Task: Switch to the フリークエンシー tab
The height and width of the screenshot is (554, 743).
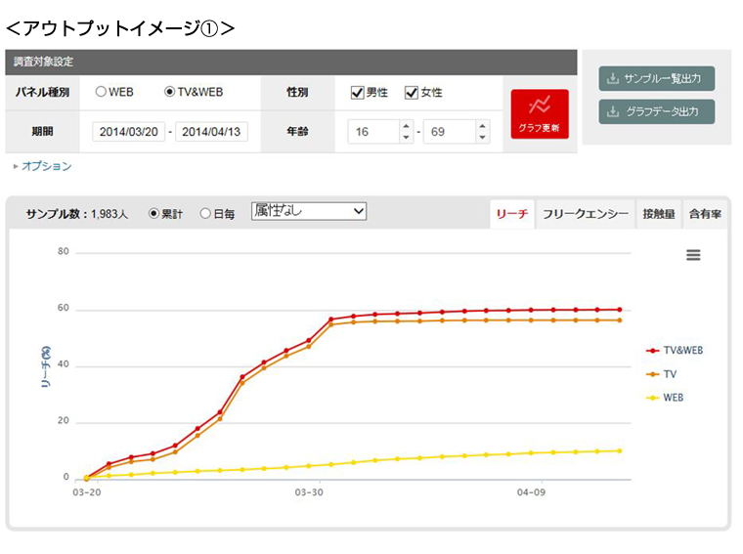Action: coord(585,214)
